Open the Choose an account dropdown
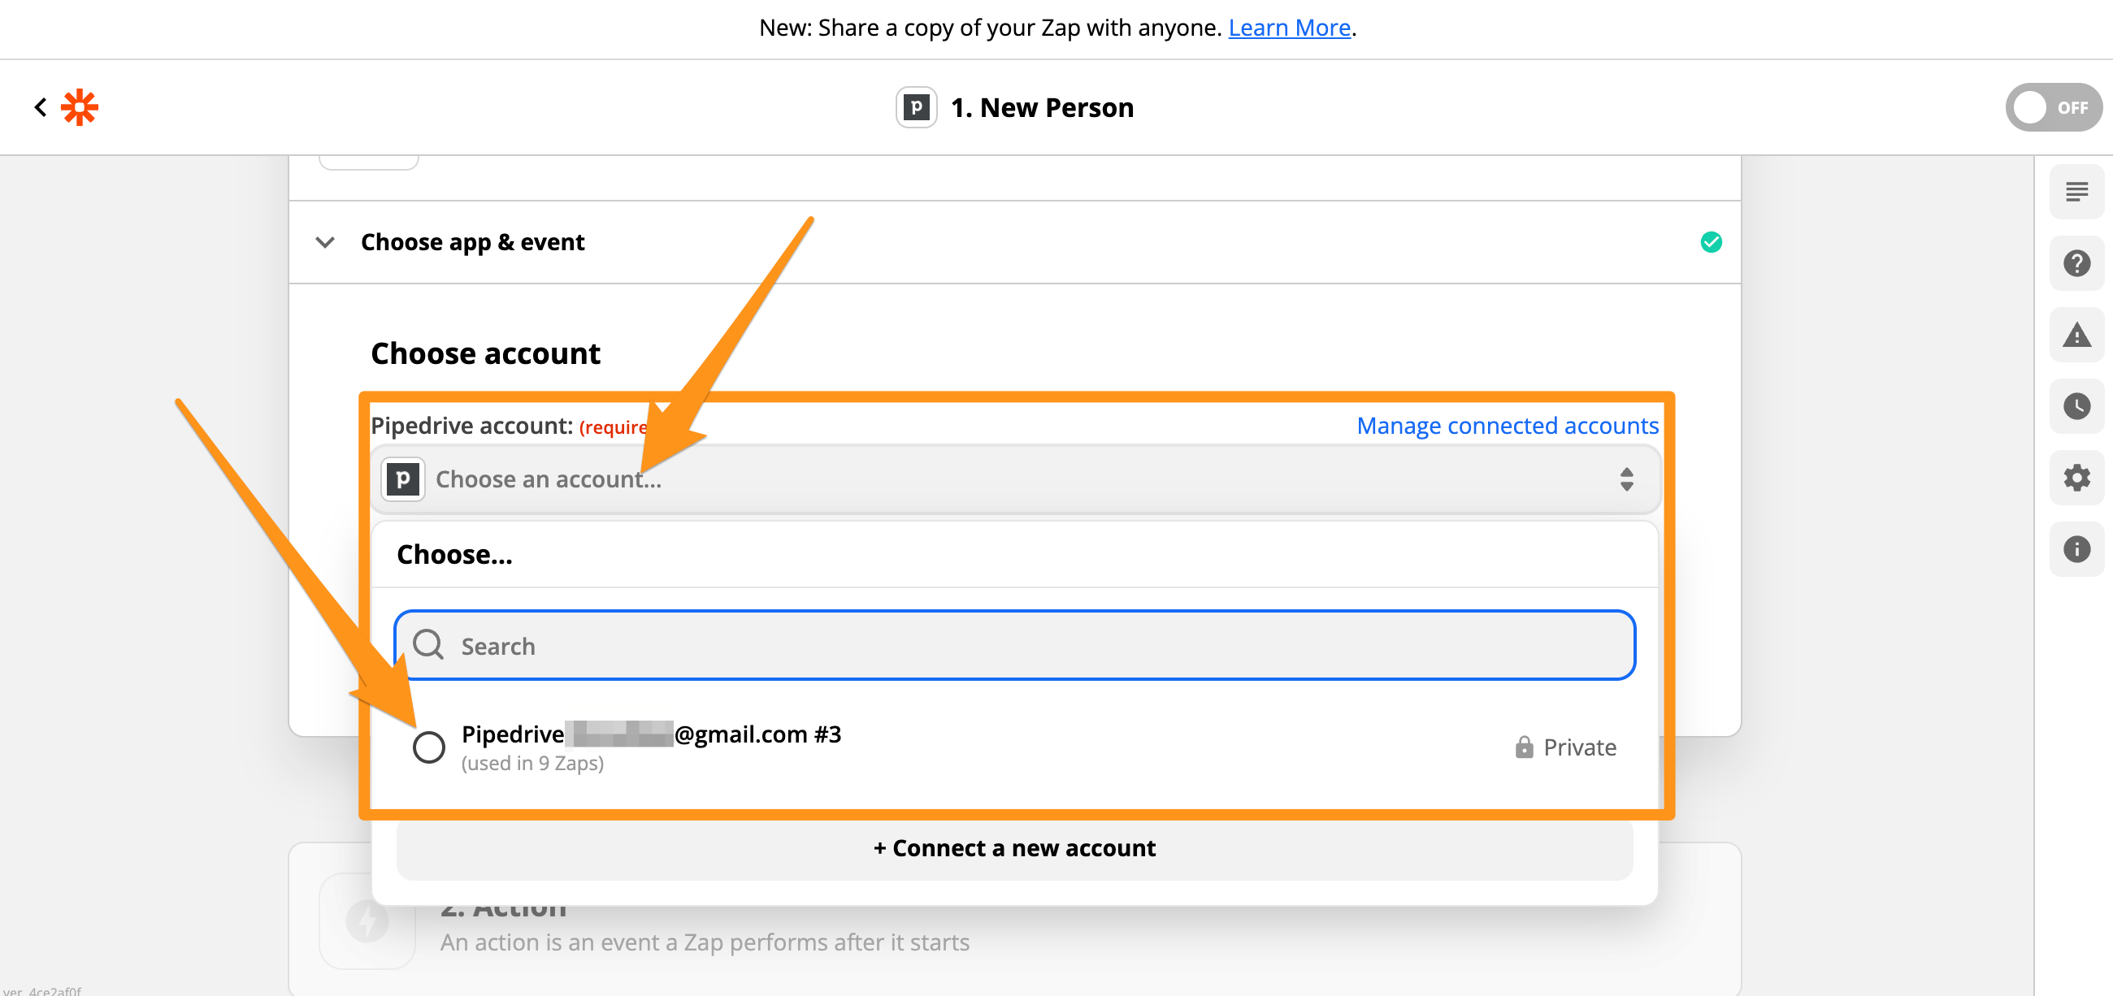 click(x=1015, y=479)
